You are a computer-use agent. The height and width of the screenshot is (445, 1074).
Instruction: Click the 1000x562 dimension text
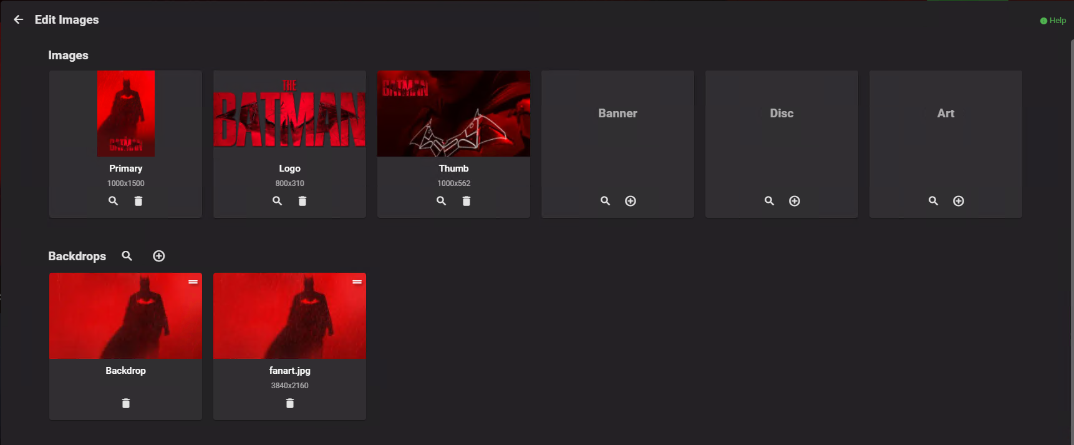click(x=454, y=183)
